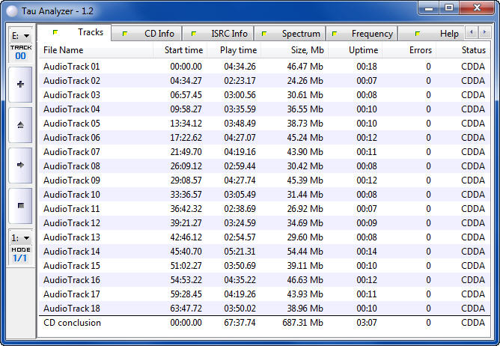Sort by File Name column header
500x346 pixels.
point(64,50)
